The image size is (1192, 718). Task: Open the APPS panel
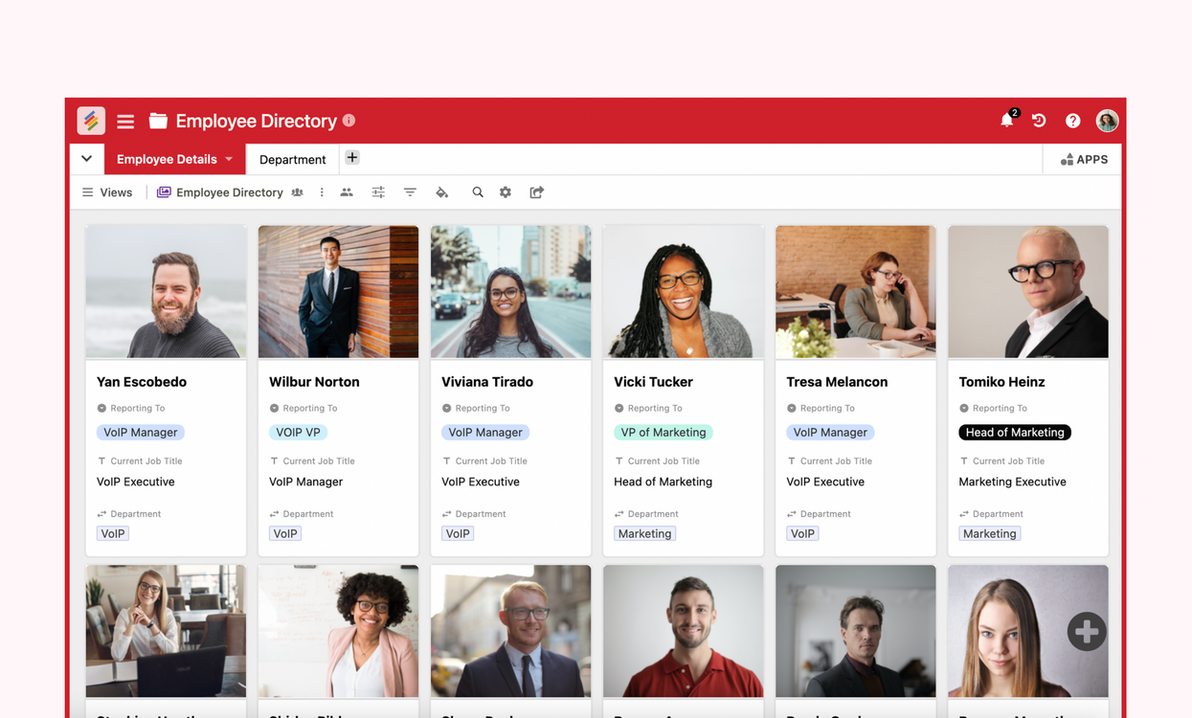pos(1084,160)
